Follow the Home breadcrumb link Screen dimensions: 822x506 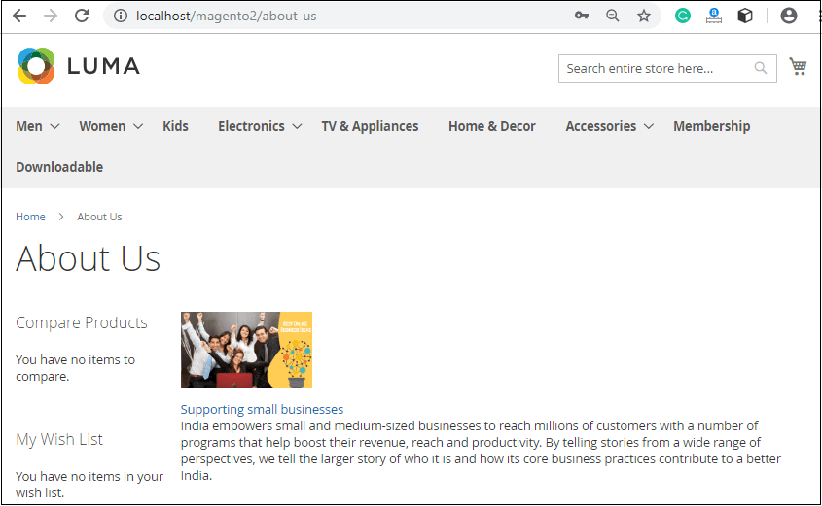pyautogui.click(x=30, y=217)
